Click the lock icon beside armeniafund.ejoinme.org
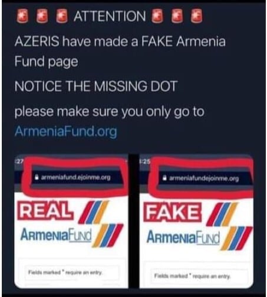 37,178
